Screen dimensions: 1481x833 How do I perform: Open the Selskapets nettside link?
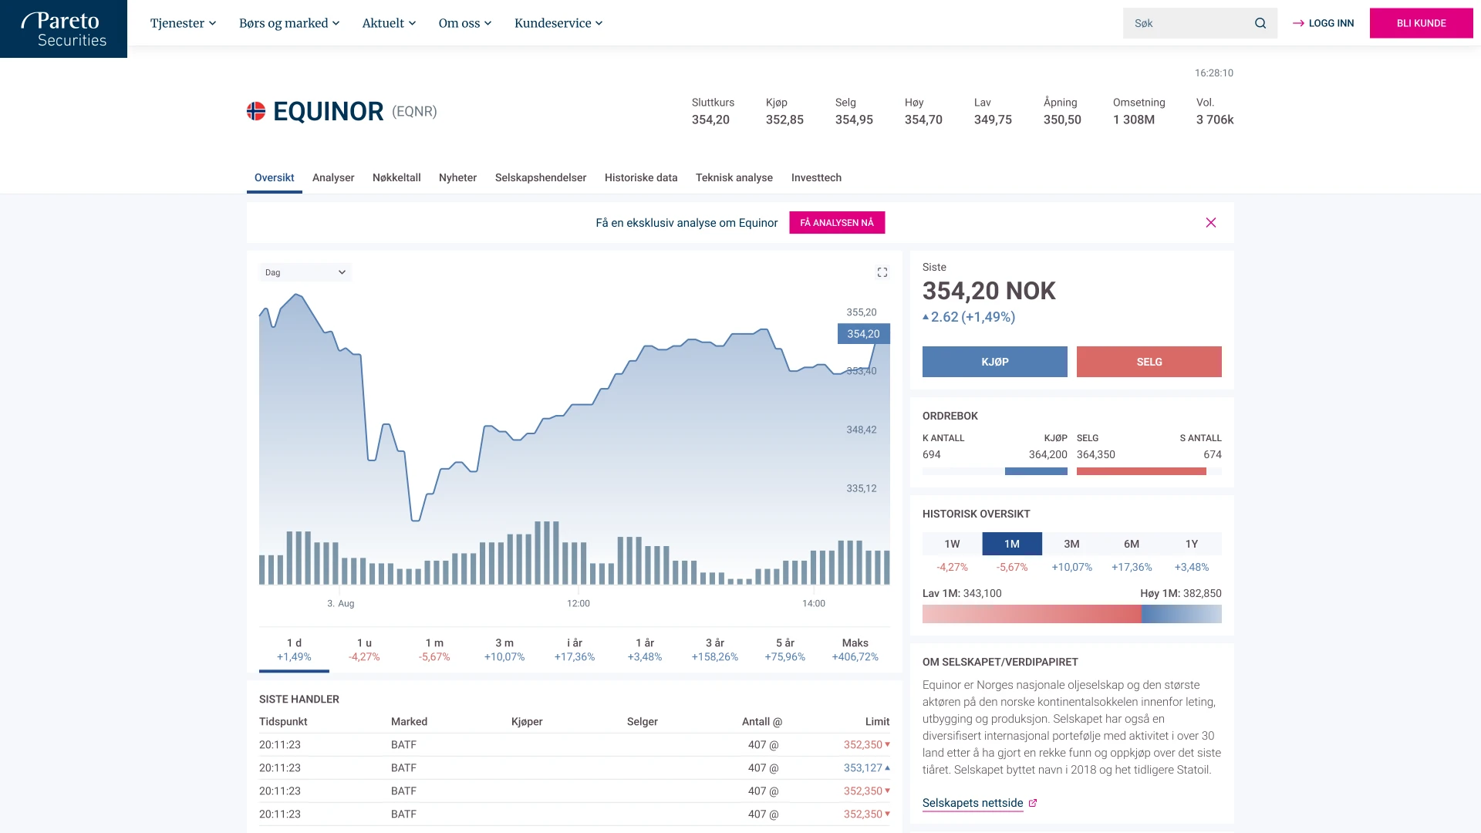[973, 803]
